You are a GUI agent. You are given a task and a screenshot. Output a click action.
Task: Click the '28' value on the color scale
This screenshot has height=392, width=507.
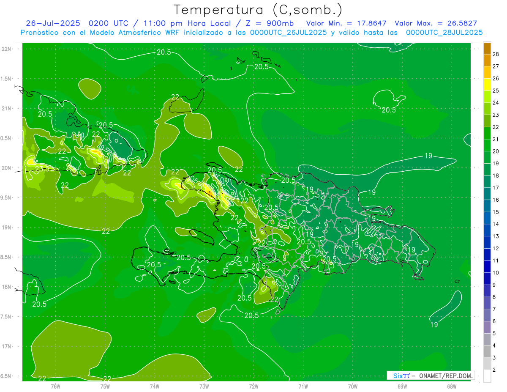click(496, 54)
